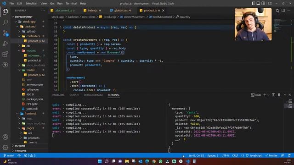
Task: Click the JavaScript language mode
Action: (x=255, y=155)
